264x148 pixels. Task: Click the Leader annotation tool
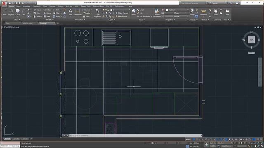pos(87,13)
